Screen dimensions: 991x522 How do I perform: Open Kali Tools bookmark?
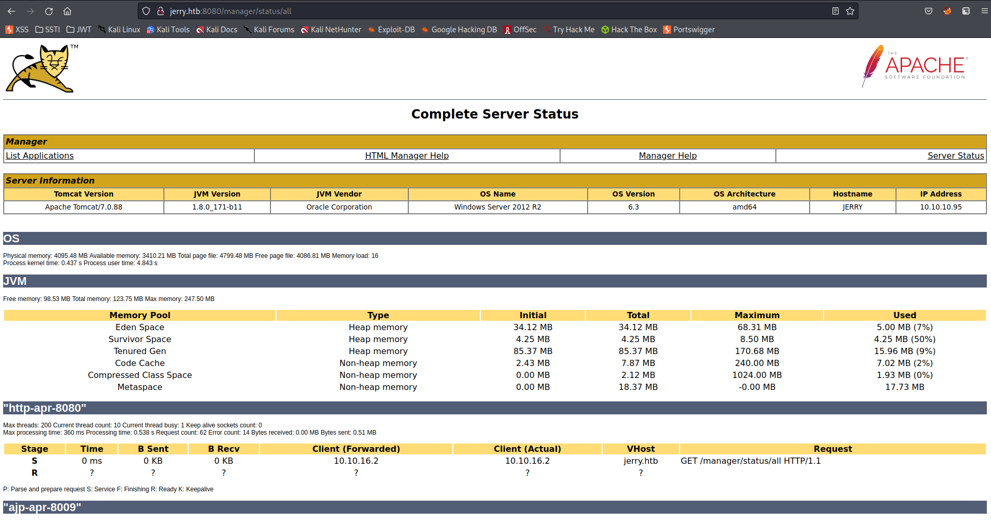[x=168, y=30]
